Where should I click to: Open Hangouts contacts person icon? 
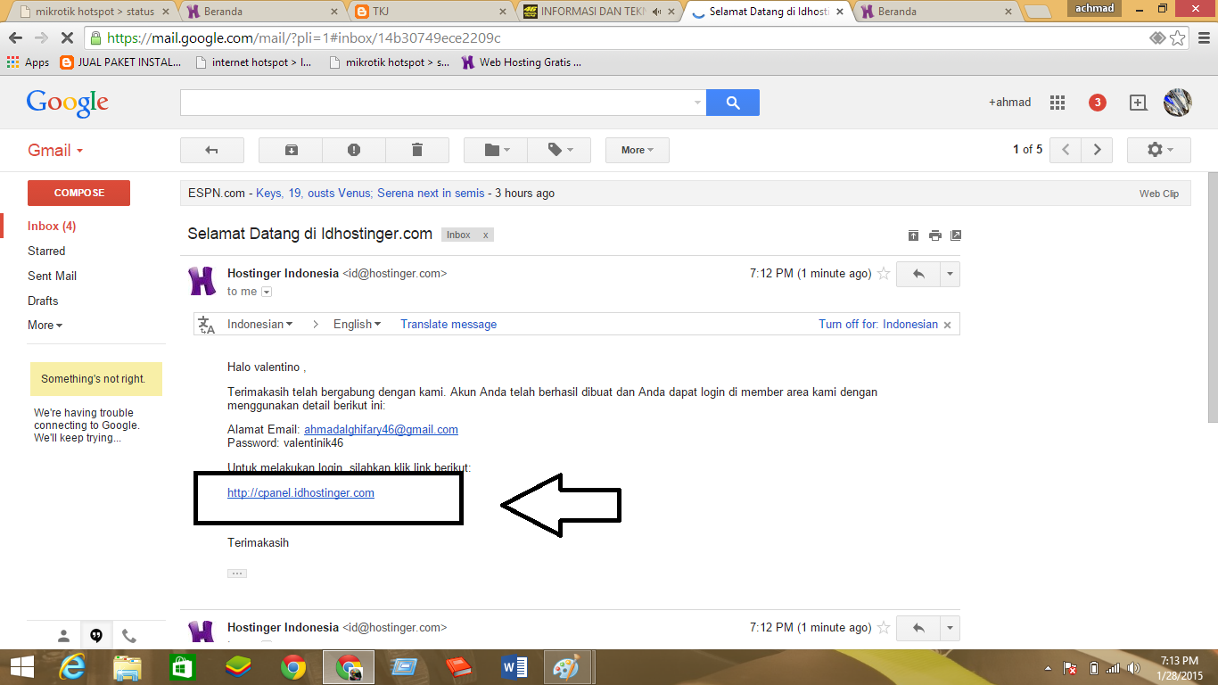tap(63, 636)
